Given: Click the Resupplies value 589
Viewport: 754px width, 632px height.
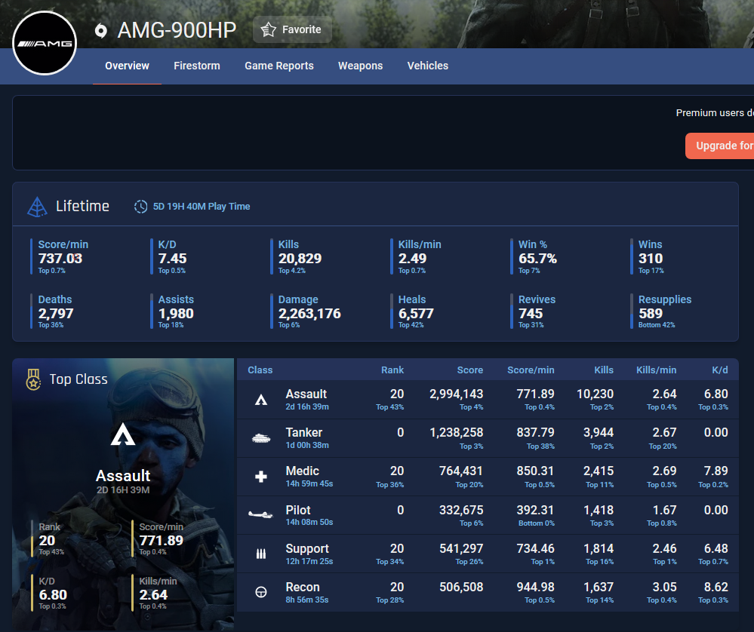Looking at the screenshot, I should (x=651, y=313).
